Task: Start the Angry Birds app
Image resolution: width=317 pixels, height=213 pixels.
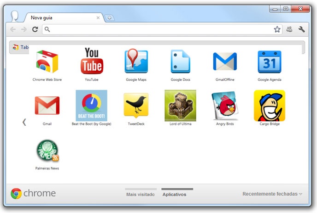Action: (225, 106)
